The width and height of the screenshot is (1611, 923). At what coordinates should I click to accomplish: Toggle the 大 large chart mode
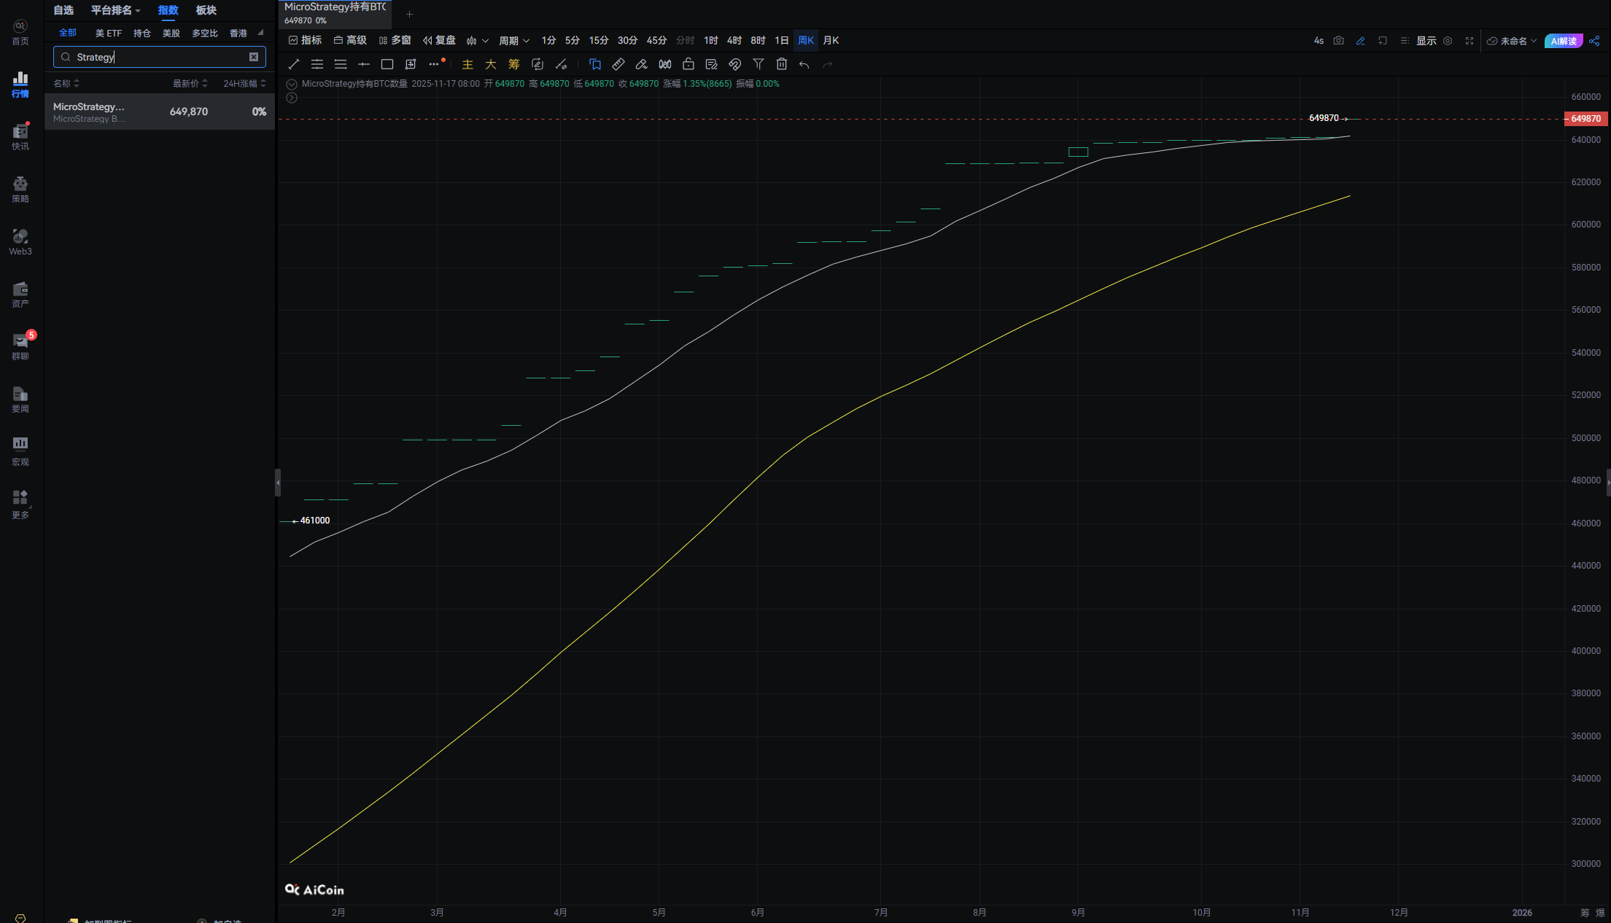491,64
